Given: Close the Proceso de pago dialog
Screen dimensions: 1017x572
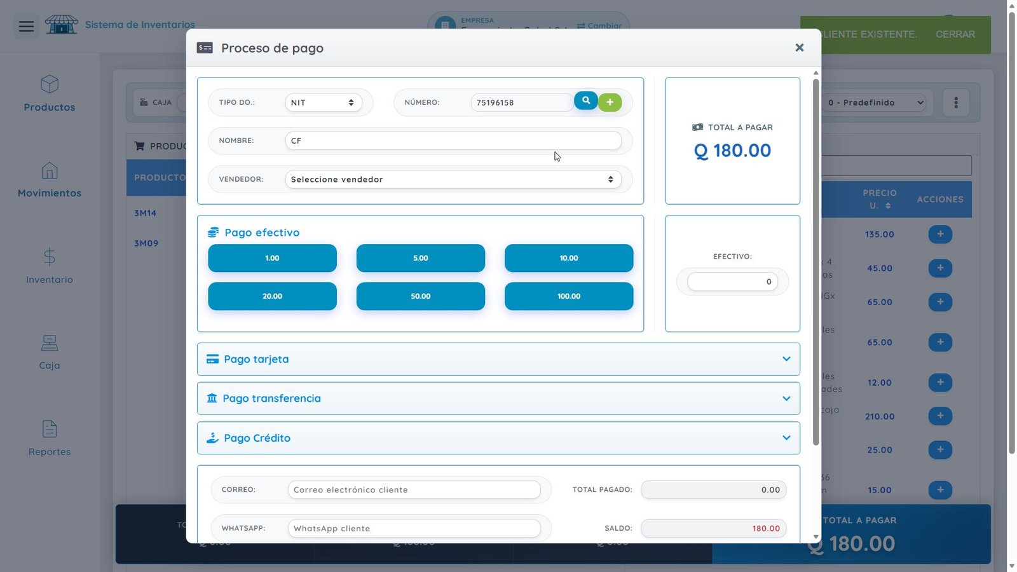Looking at the screenshot, I should (800, 48).
